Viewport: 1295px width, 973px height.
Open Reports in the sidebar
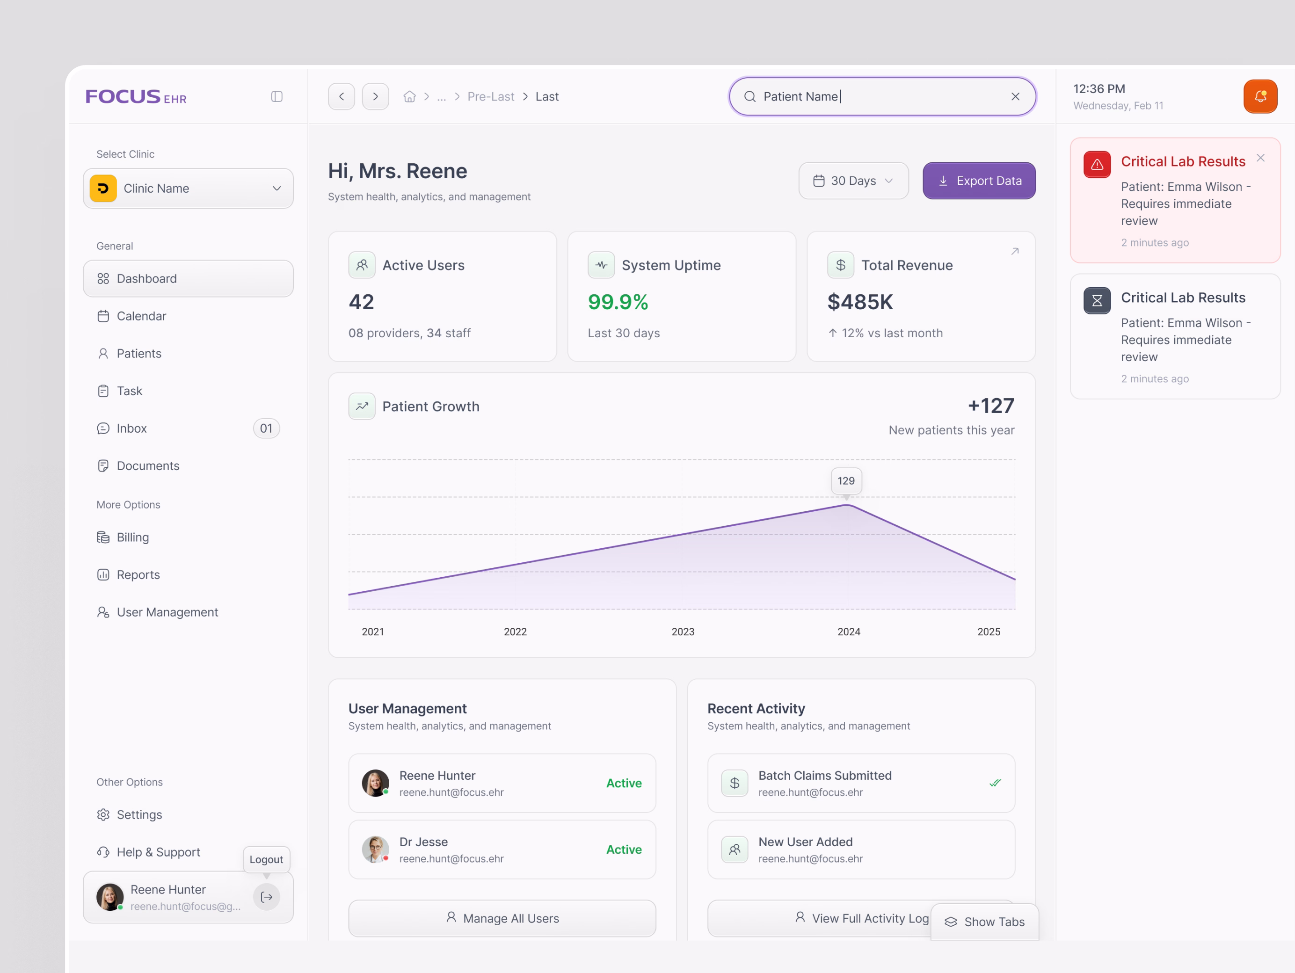click(188, 575)
